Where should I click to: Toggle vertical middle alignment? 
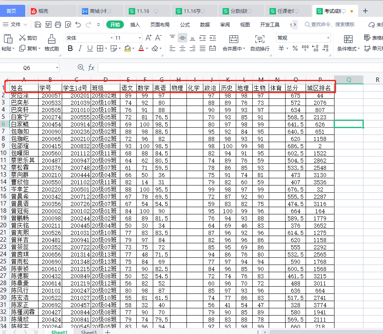click(x=182, y=38)
